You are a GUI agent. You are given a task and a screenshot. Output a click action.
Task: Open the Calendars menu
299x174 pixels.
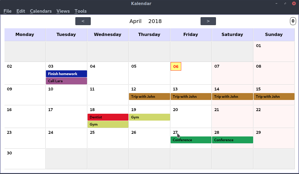click(x=41, y=11)
